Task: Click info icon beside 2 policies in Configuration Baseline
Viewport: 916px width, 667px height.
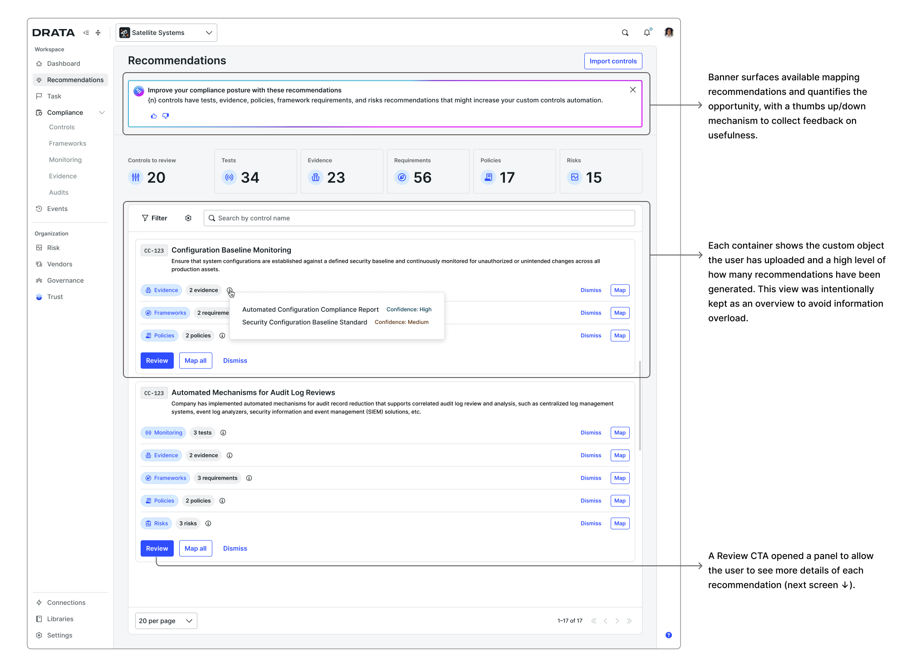Action: click(x=222, y=336)
